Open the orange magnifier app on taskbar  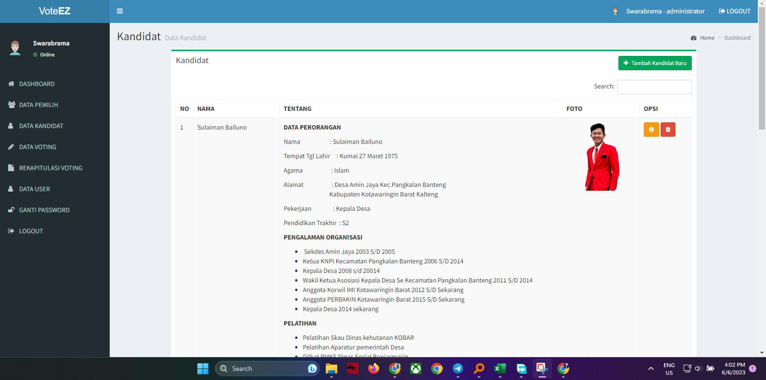coord(479,369)
